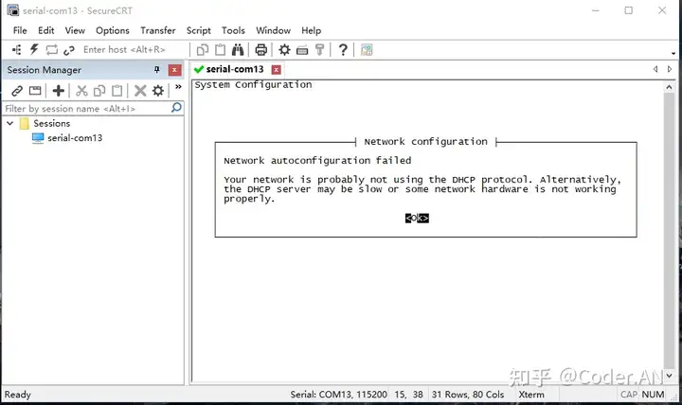Click "31 Rows, 80 Cols" status entry
Screen dimensions: 682x405
(468, 395)
